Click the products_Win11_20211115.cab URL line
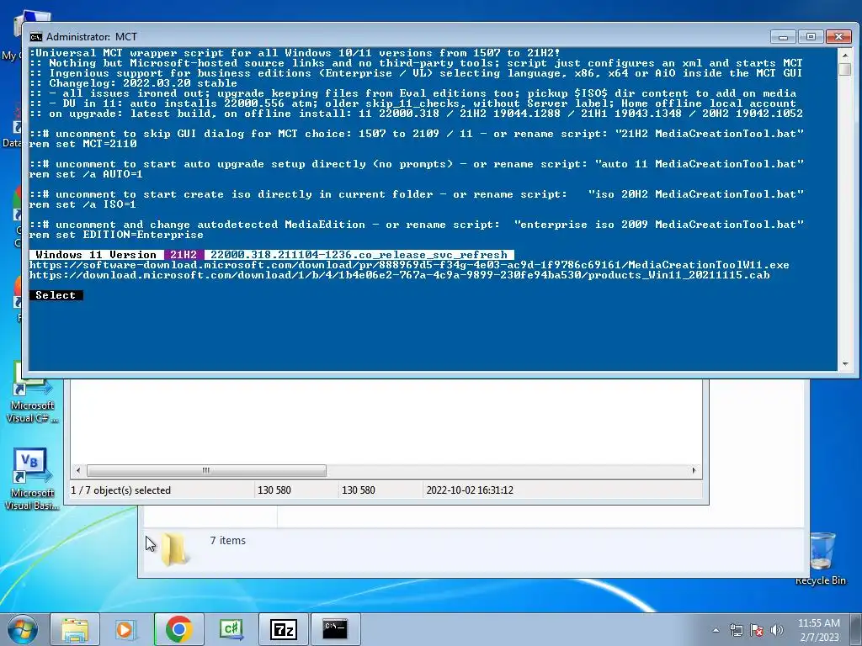Image resolution: width=862 pixels, height=646 pixels. pyautogui.click(x=399, y=275)
